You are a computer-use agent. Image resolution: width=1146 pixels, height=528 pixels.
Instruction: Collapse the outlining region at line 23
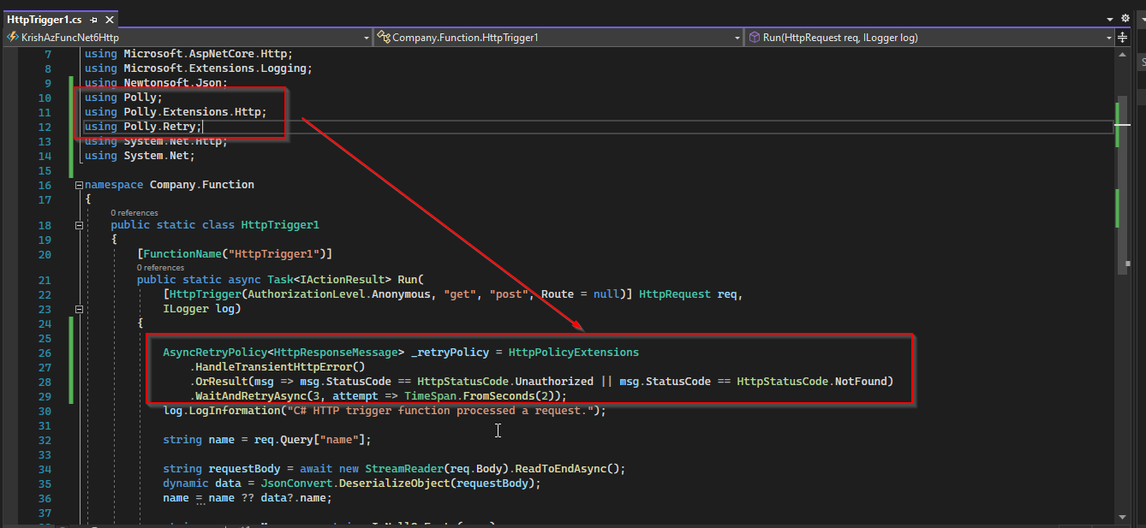79,309
